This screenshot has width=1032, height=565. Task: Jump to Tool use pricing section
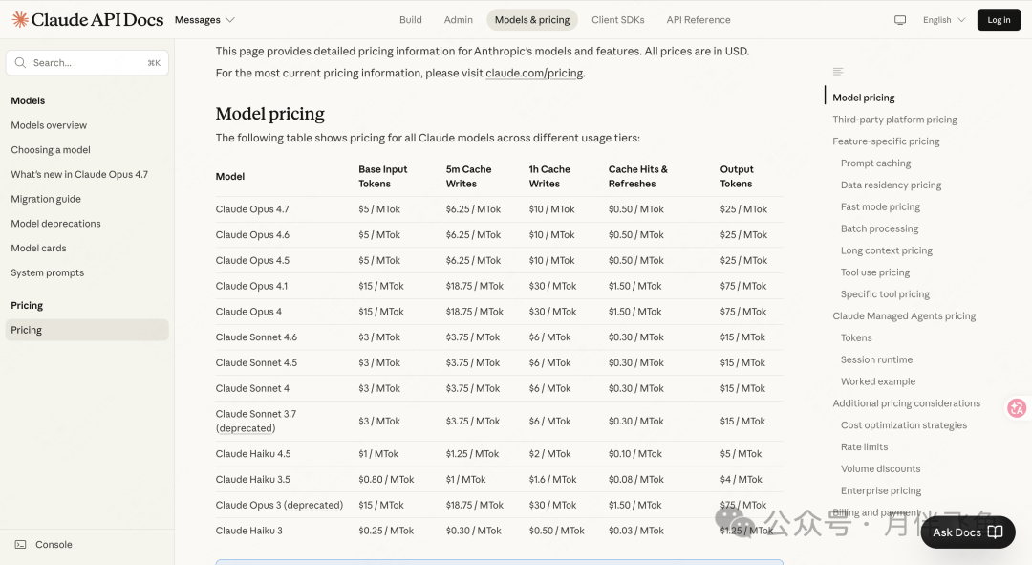point(875,272)
